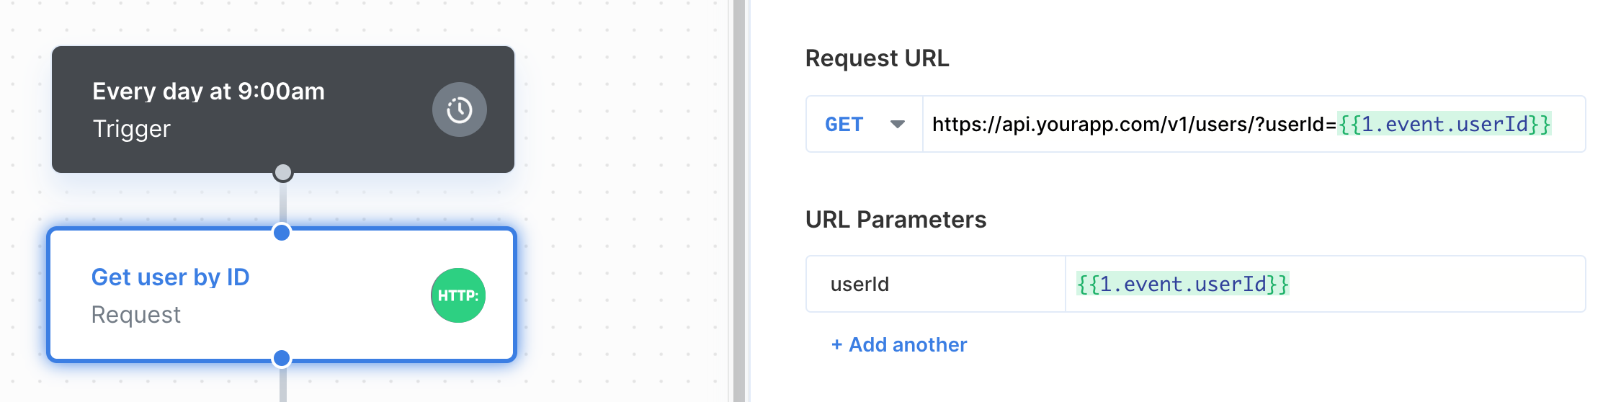Click the URL Parameters heading
The width and height of the screenshot is (1621, 402).
(896, 219)
